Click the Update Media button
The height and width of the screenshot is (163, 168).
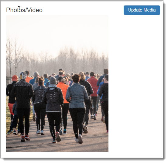(x=142, y=10)
